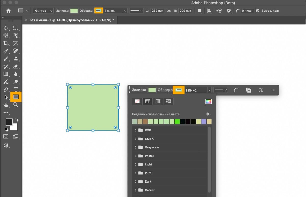Open stroke type dropdown in task bar
The width and height of the screenshot is (306, 197).
point(221,90)
